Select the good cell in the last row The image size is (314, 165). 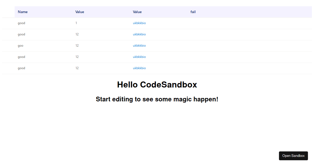click(x=21, y=68)
